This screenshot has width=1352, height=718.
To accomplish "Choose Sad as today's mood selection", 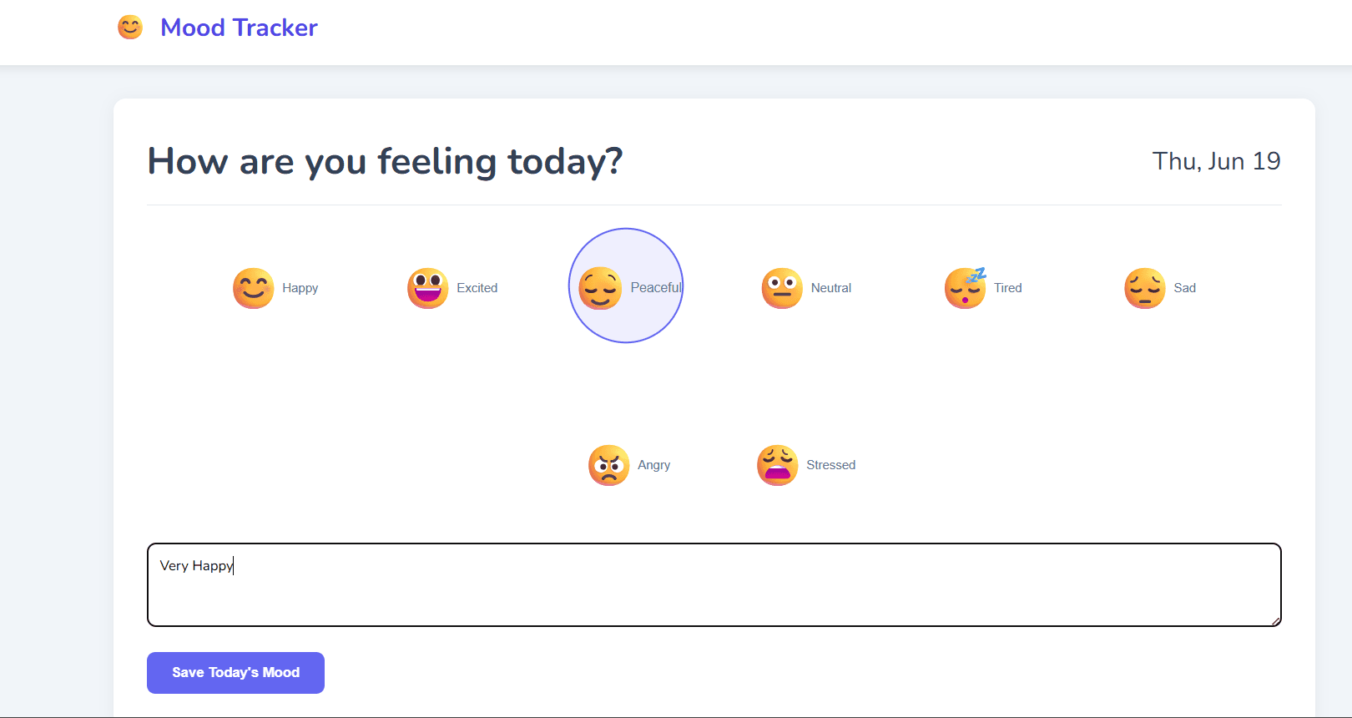I will coord(1144,288).
